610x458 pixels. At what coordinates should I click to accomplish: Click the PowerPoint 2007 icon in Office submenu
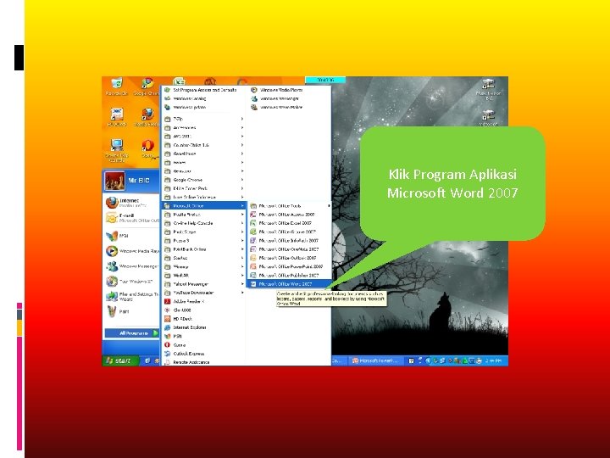coord(253,266)
